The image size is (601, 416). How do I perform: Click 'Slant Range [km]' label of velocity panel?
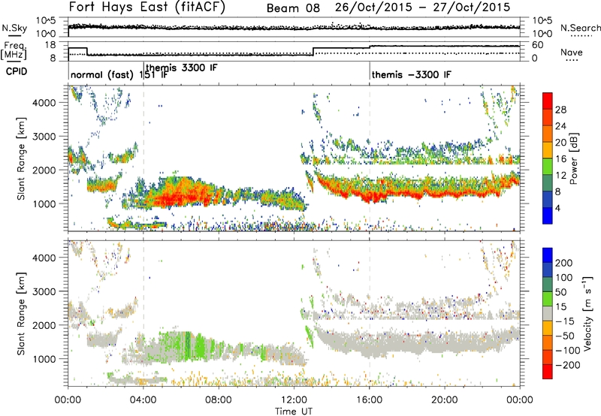[x=21, y=313]
